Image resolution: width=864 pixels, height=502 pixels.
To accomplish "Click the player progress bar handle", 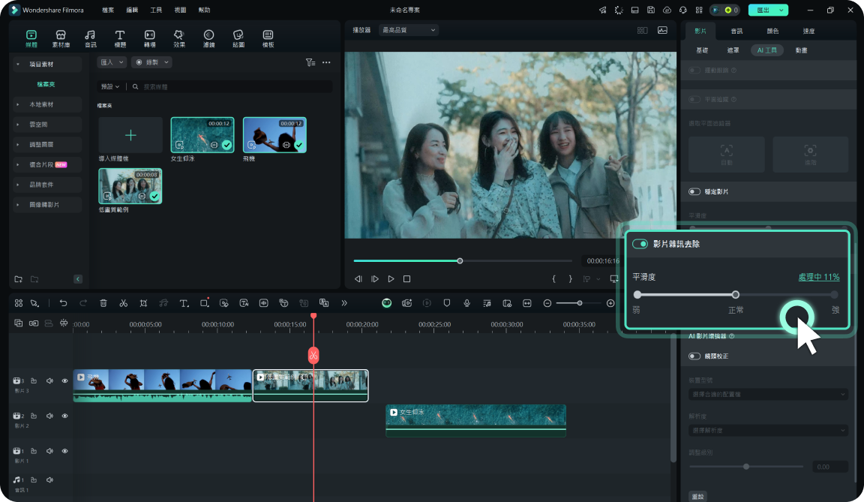I will pyautogui.click(x=460, y=260).
